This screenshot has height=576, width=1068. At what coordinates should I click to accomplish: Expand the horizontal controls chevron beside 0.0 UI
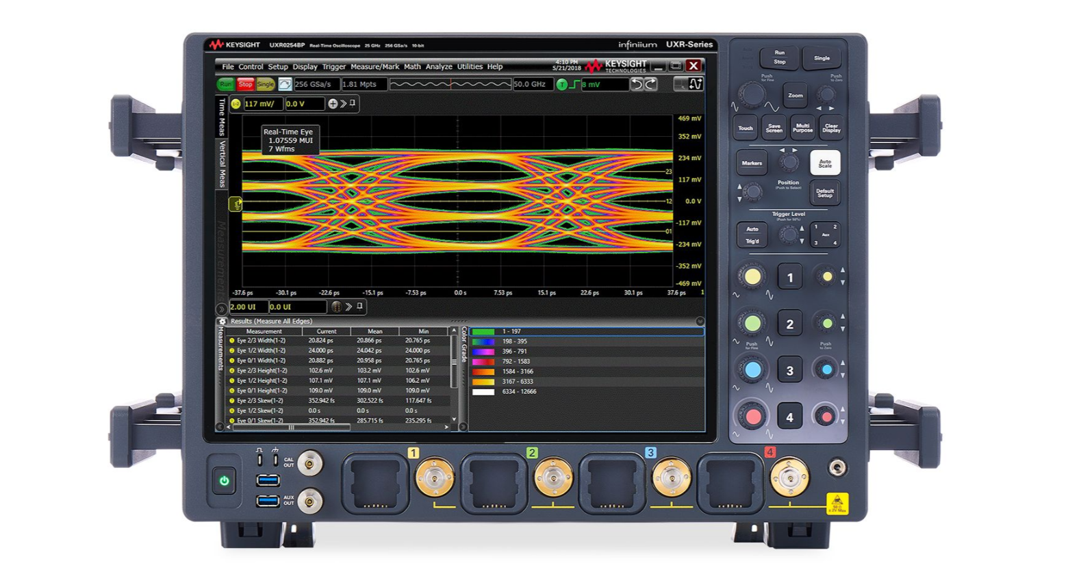(x=349, y=306)
